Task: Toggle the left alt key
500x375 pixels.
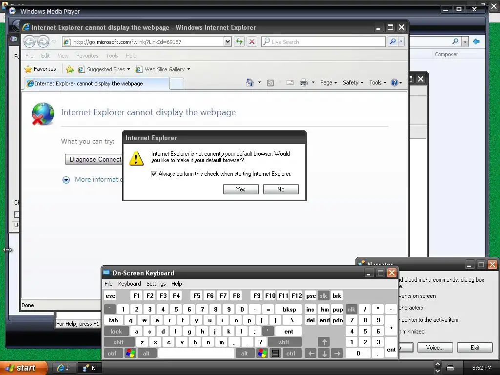Action: pyautogui.click(x=146, y=354)
